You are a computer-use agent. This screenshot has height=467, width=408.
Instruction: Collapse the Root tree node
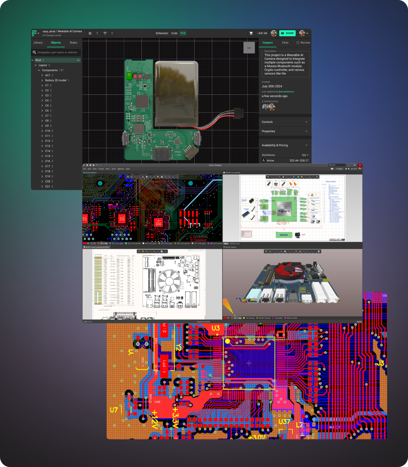point(33,60)
